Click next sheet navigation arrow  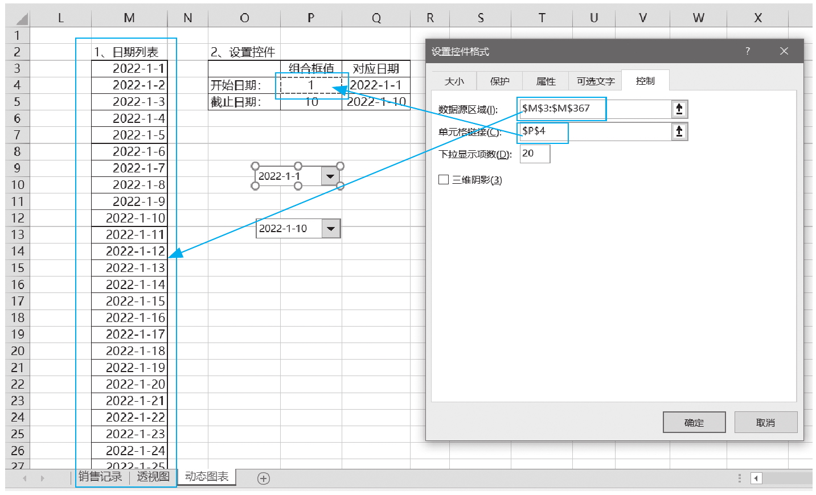42,478
